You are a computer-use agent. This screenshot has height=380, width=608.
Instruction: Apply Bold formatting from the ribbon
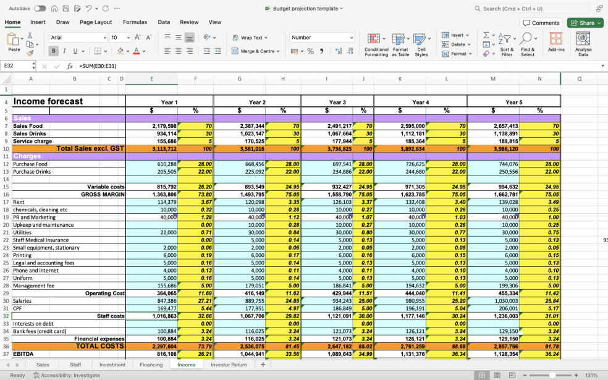[53, 50]
